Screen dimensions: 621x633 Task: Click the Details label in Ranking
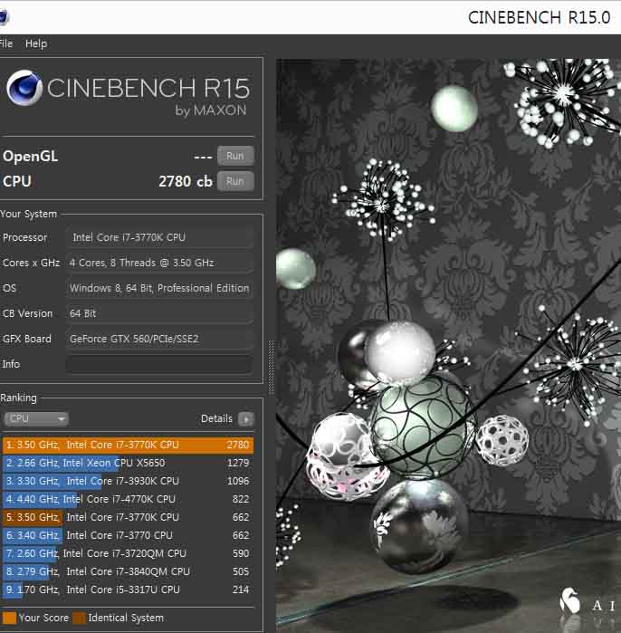(x=216, y=418)
